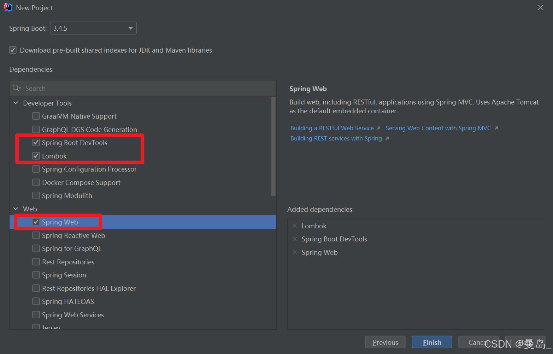553x354 pixels.
Task: Uncheck the Spring Web dependency
Action: point(36,222)
